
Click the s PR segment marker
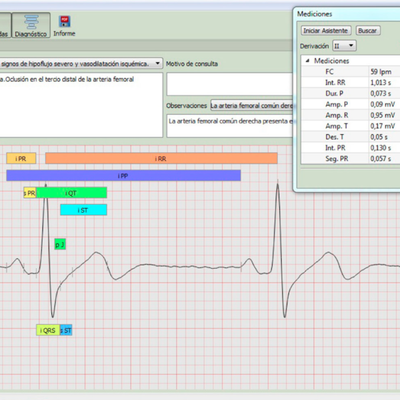[x=30, y=193]
